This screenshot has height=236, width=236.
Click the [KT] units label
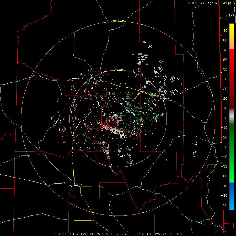point(224,18)
